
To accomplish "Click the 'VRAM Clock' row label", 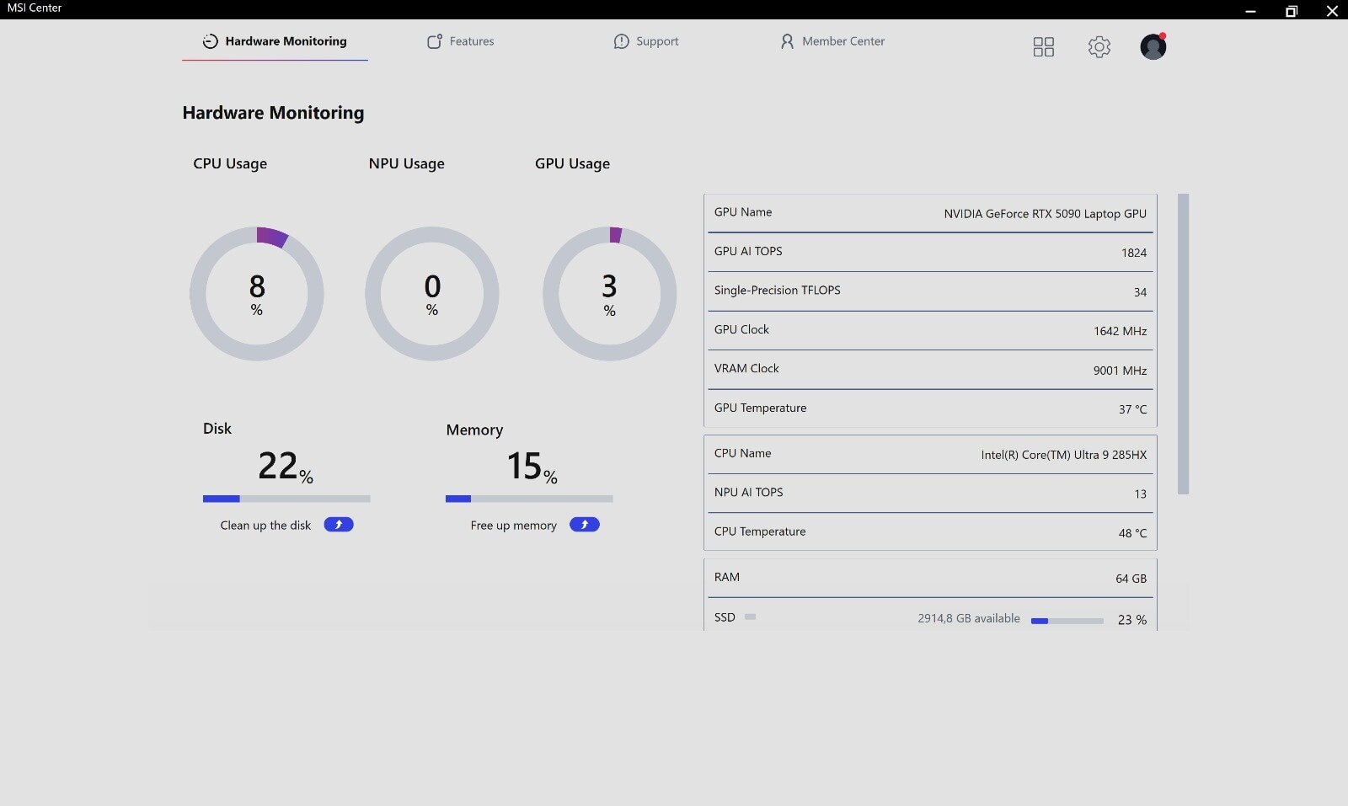I will pos(746,368).
